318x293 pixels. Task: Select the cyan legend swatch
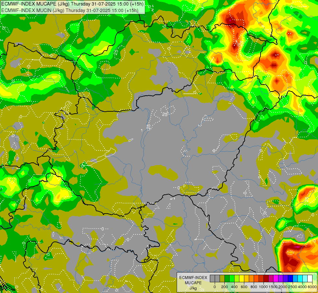[x=300, y=279]
